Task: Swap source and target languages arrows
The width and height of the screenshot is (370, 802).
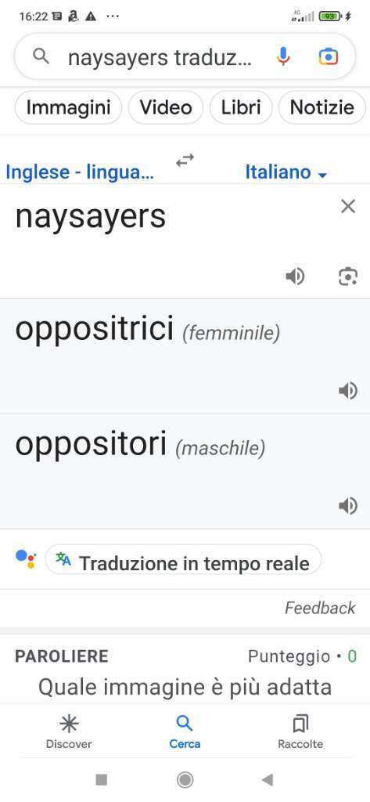Action: pyautogui.click(x=185, y=161)
